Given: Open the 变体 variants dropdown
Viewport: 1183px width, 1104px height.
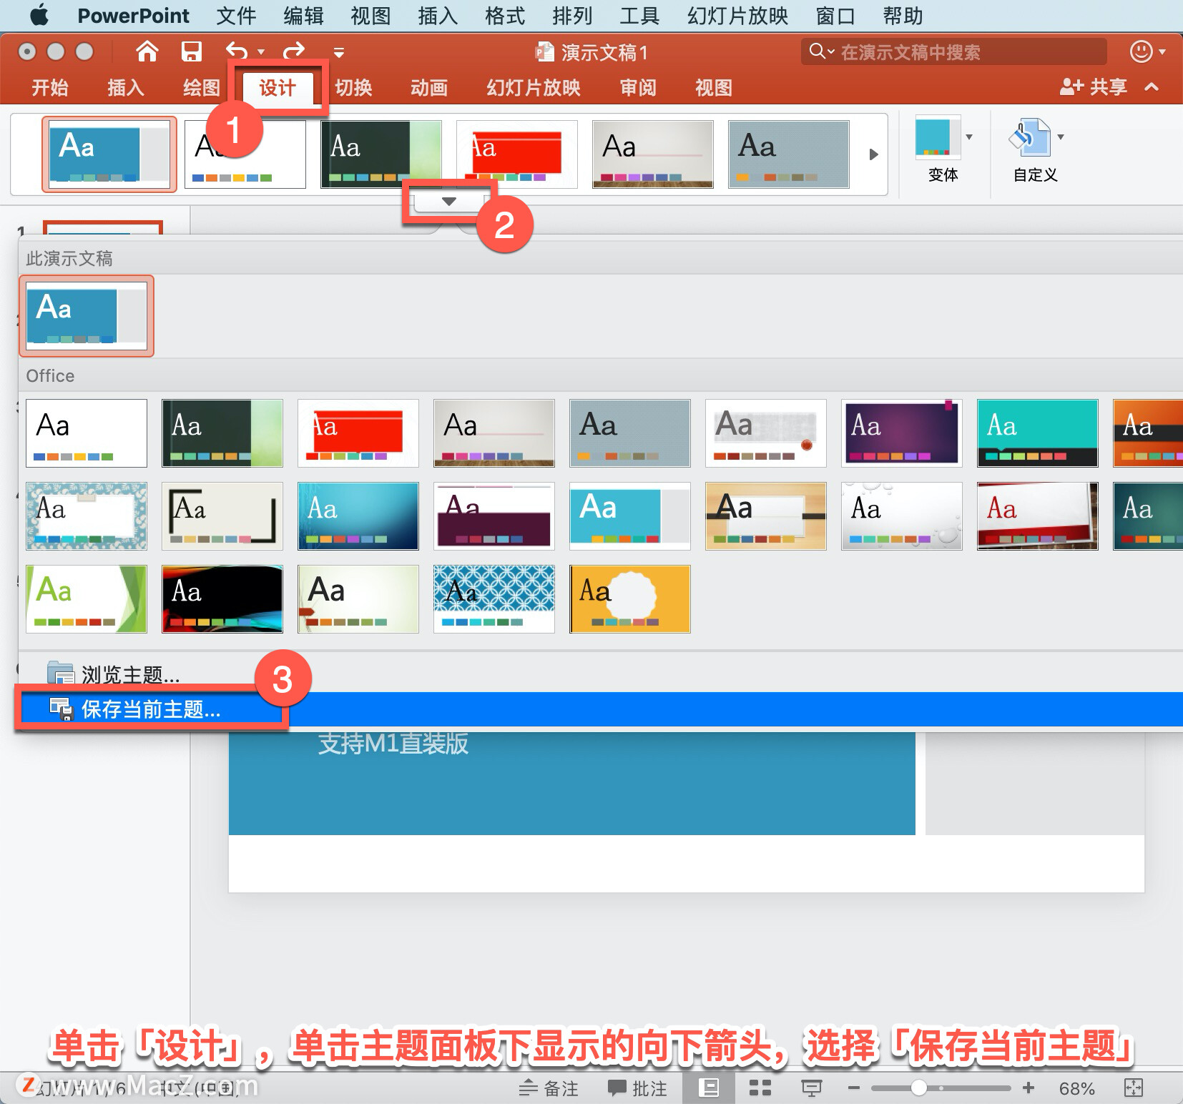Looking at the screenshot, I should [x=969, y=137].
